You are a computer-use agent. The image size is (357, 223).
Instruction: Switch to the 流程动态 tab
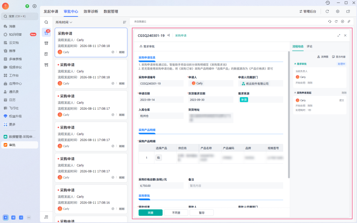298,47
